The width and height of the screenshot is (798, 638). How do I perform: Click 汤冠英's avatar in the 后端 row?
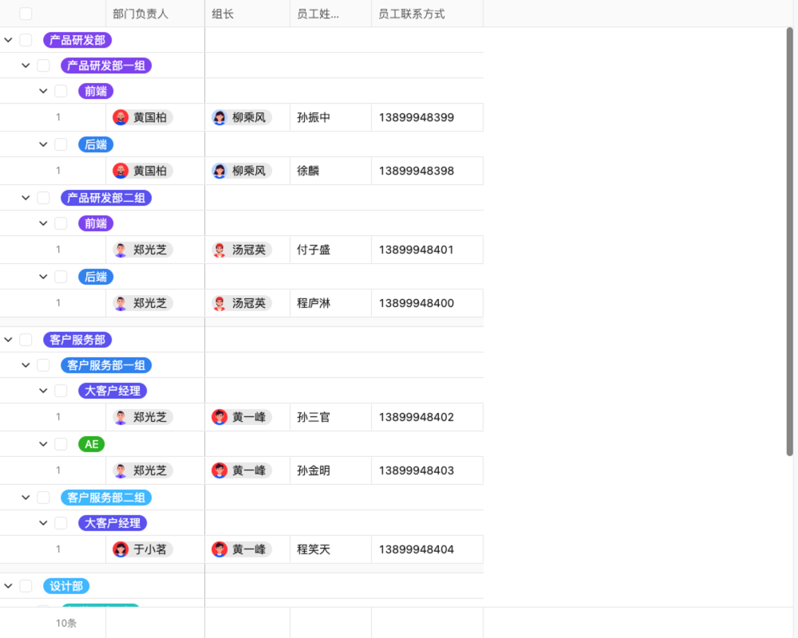(x=218, y=303)
